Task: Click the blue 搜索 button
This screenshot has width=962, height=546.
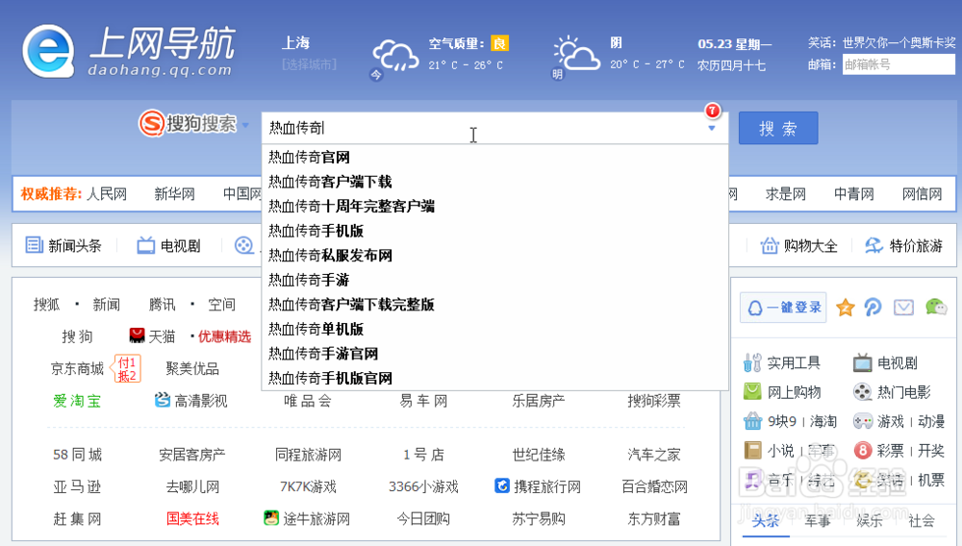Action: click(x=778, y=128)
